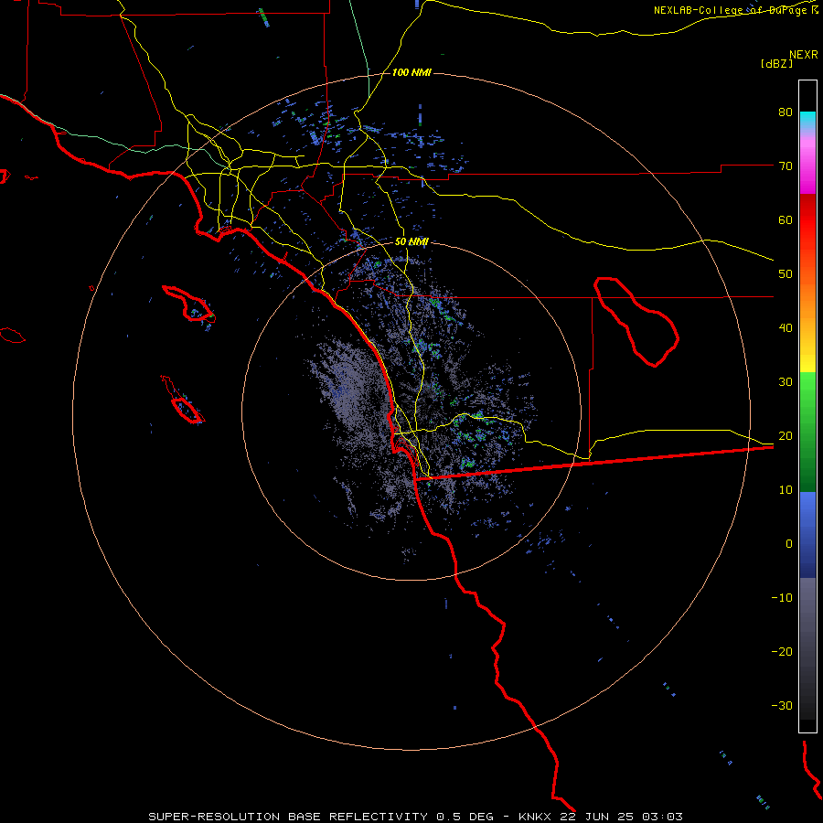Screen dimensions: 823x823
Task: Click the "NEXR" label above the scale
Action: pyautogui.click(x=803, y=55)
